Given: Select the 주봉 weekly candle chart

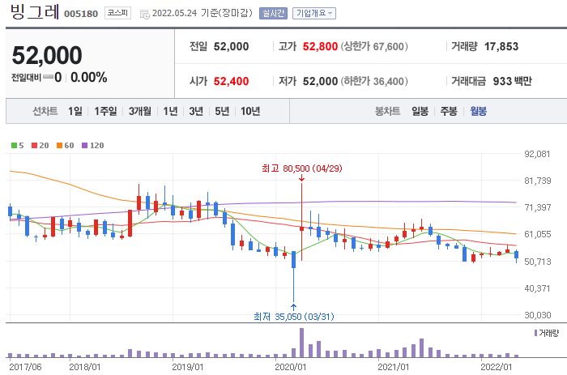Looking at the screenshot, I should 449,111.
